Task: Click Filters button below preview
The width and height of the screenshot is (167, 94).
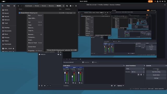Action: tap(95, 62)
